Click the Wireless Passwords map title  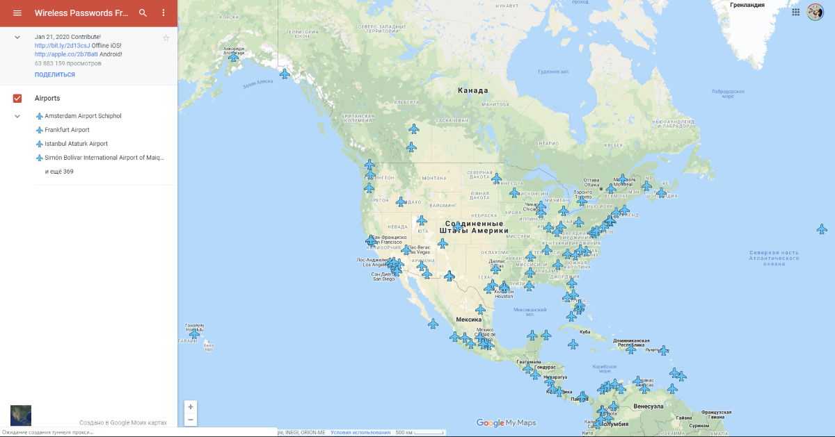(x=81, y=13)
